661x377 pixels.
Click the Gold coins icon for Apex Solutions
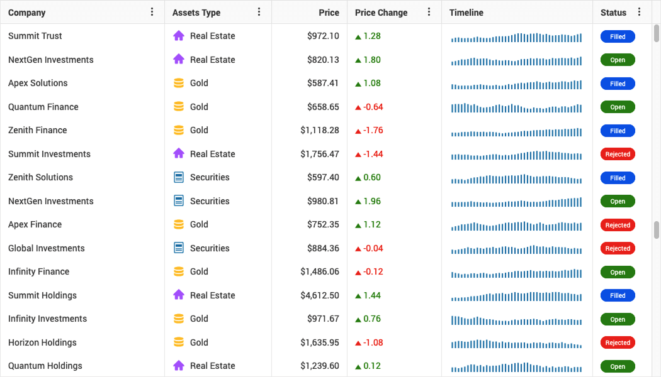tap(178, 83)
